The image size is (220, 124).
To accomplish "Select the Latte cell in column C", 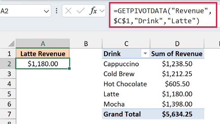I will click(126, 94).
